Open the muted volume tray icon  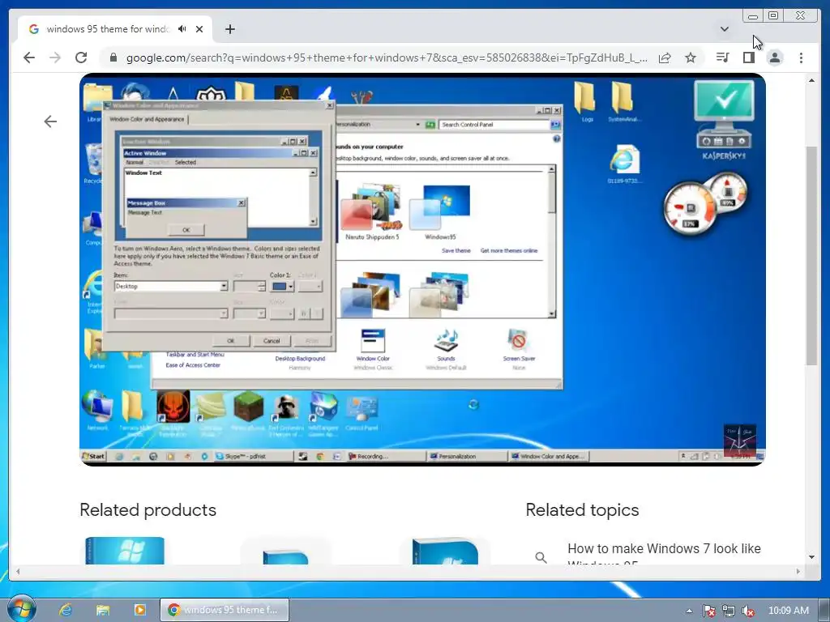pos(748,611)
